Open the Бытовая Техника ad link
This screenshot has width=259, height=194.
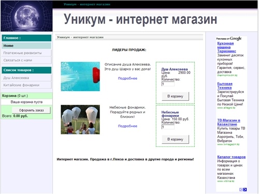225,86
